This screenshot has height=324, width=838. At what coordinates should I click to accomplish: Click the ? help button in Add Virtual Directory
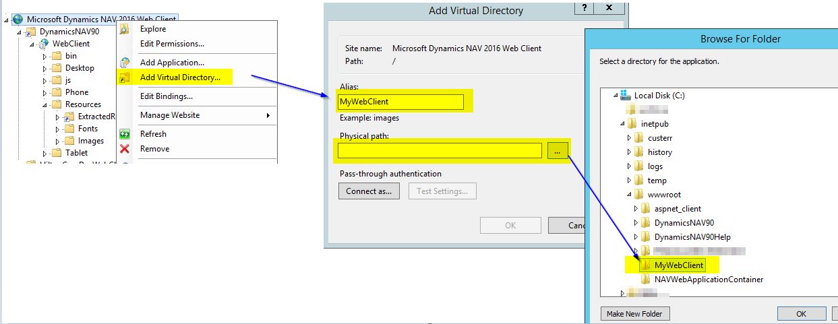(x=584, y=7)
